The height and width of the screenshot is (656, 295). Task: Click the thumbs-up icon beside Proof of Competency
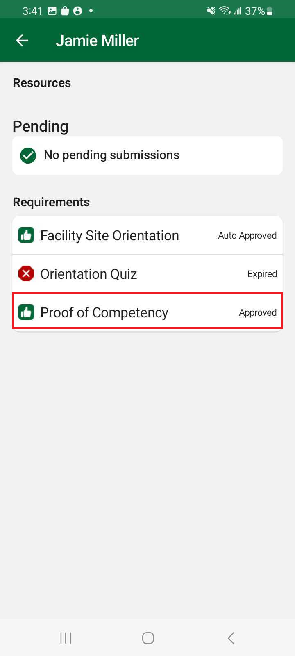tap(26, 312)
